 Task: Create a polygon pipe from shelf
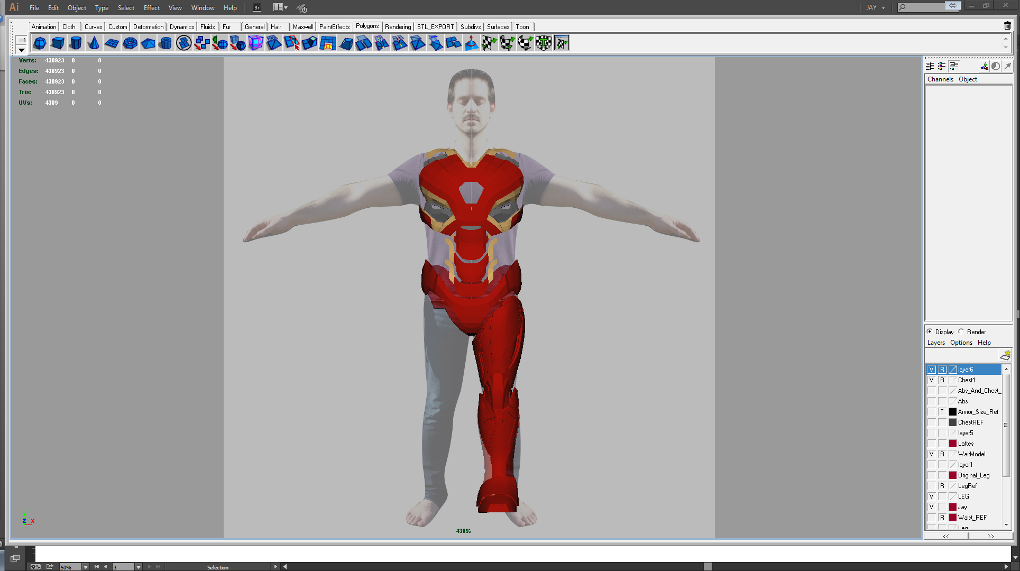pyautogui.click(x=166, y=43)
